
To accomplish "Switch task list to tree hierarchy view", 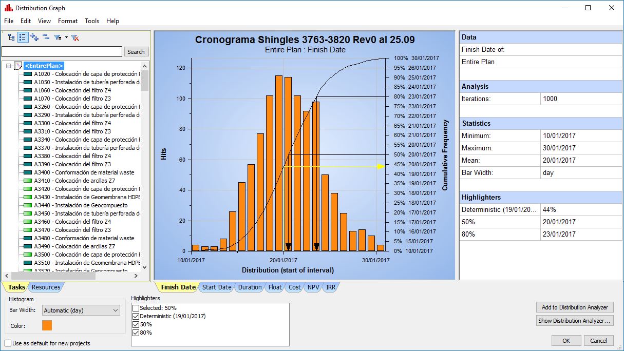I will point(11,37).
